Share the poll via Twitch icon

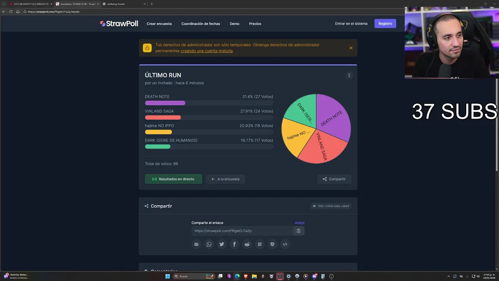pos(273,244)
